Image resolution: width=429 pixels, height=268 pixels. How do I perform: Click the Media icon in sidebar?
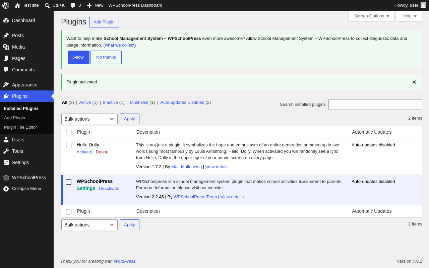(x=6, y=47)
